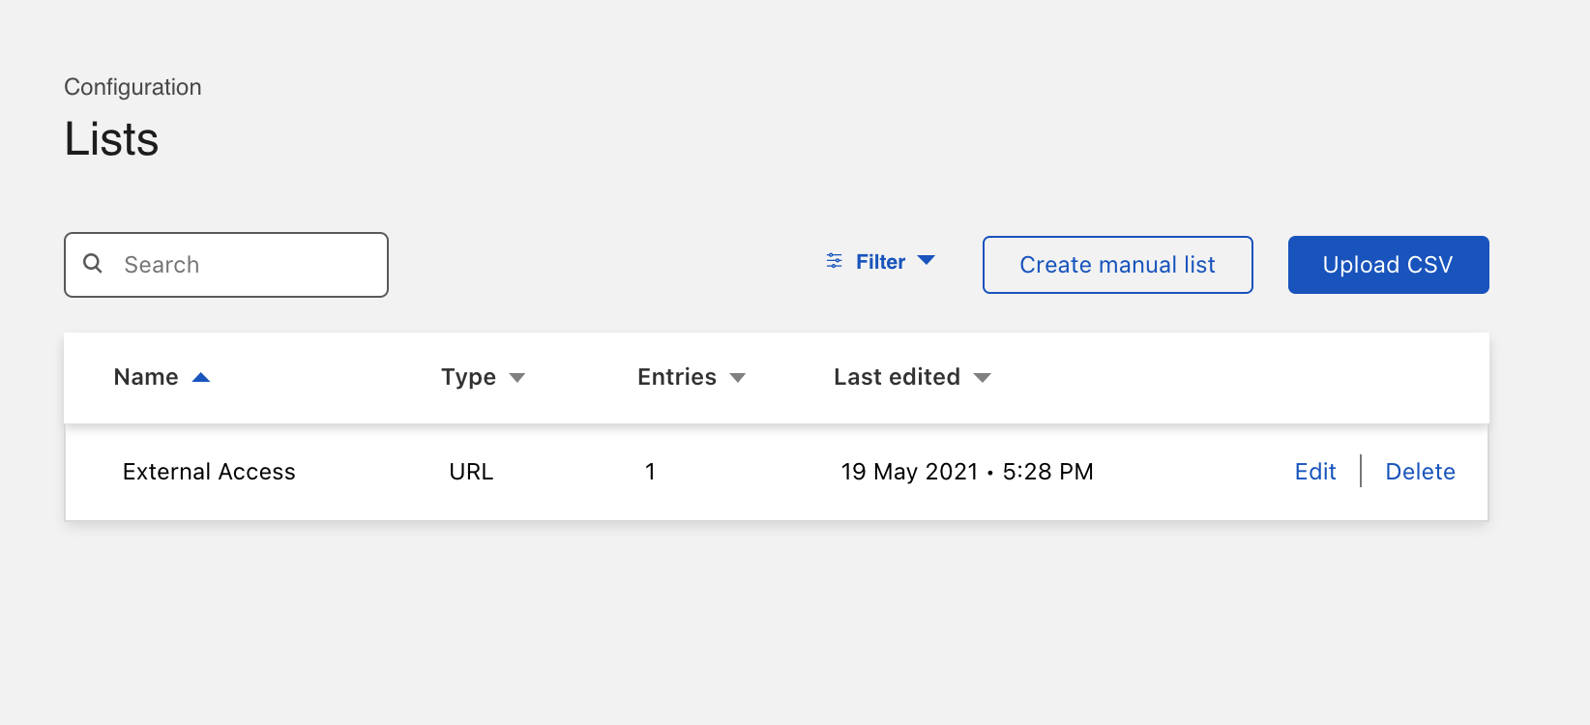Open the Filter options label
The image size is (1590, 725).
click(x=880, y=262)
